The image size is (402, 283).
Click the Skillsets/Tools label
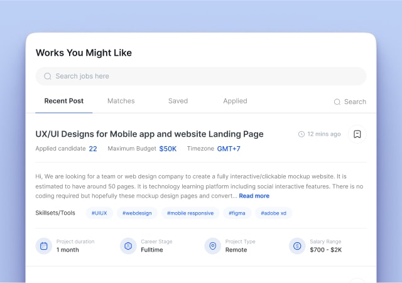55,213
